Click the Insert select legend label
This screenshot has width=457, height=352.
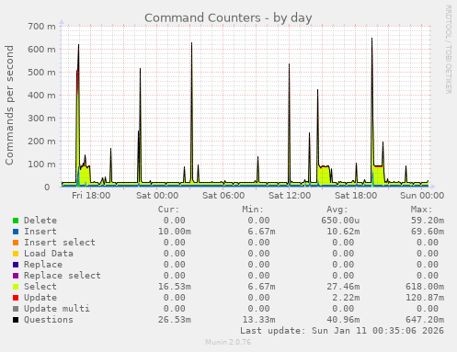coord(60,243)
